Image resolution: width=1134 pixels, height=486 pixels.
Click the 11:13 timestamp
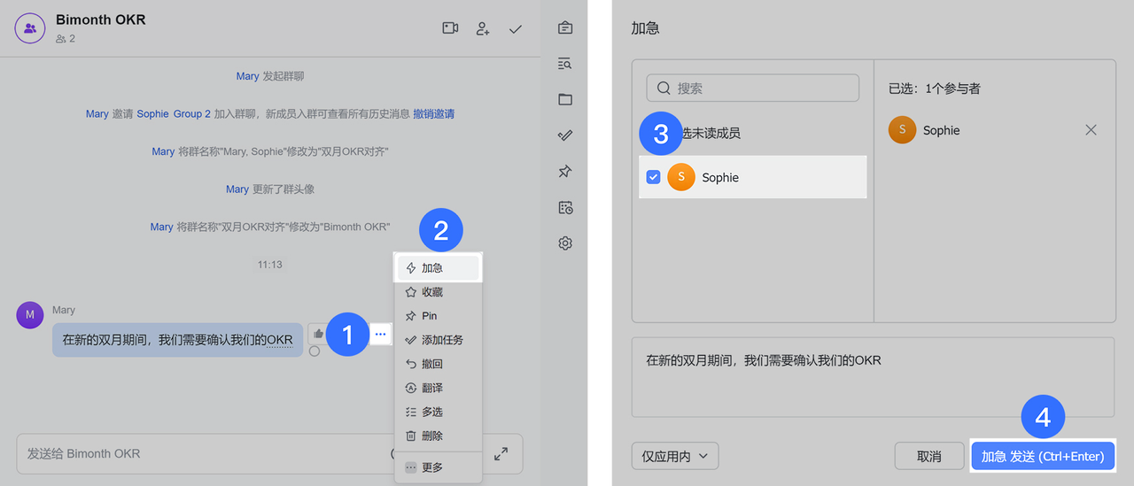click(270, 265)
